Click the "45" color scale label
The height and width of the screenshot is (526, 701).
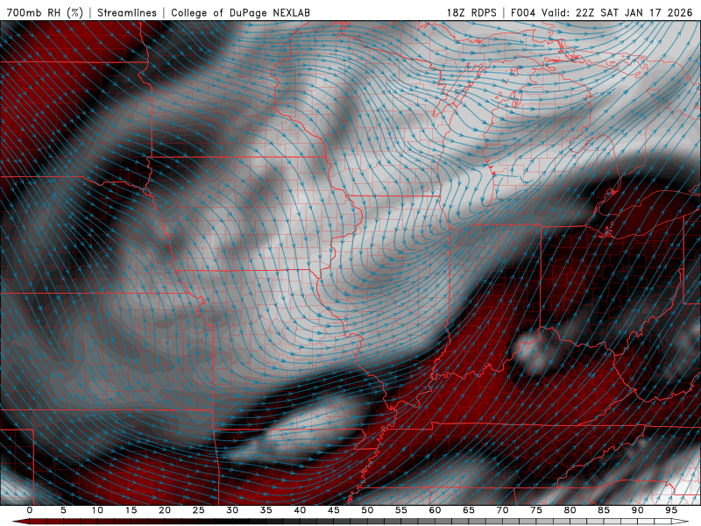pyautogui.click(x=334, y=510)
